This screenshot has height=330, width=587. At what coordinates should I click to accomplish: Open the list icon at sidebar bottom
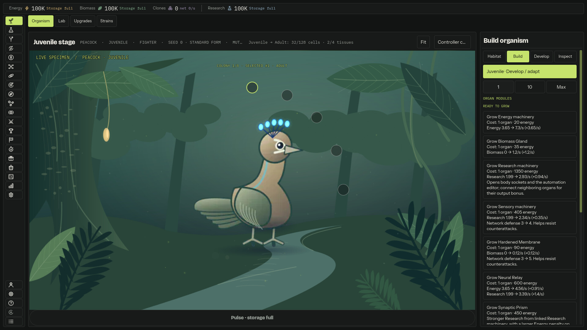coord(14,321)
